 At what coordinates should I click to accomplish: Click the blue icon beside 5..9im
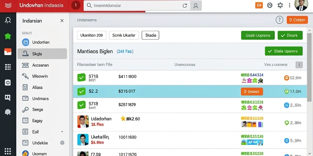286,141
